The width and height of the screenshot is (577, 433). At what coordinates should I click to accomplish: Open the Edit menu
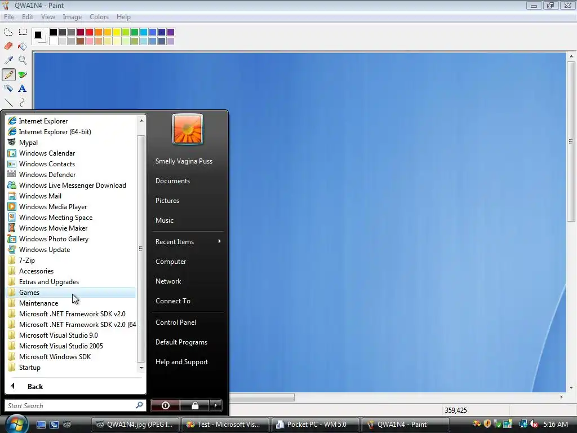(28, 17)
